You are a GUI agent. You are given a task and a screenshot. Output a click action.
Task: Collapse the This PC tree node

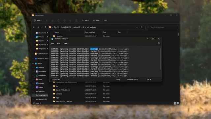33,63
